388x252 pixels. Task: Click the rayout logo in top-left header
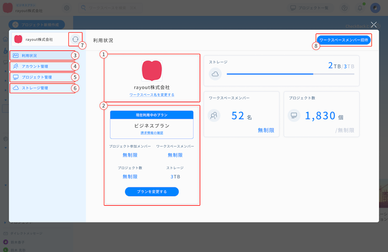coord(8,8)
